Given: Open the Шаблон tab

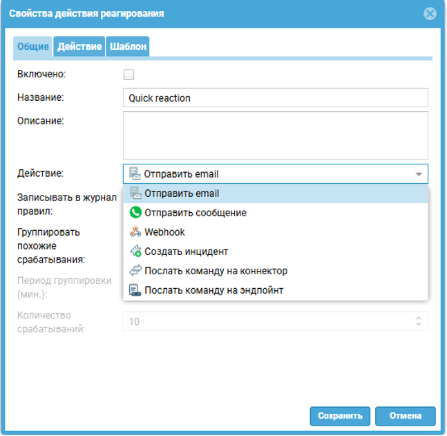Looking at the screenshot, I should tap(128, 46).
